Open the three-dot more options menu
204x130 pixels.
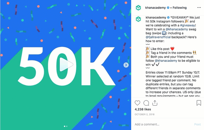point(199,8)
